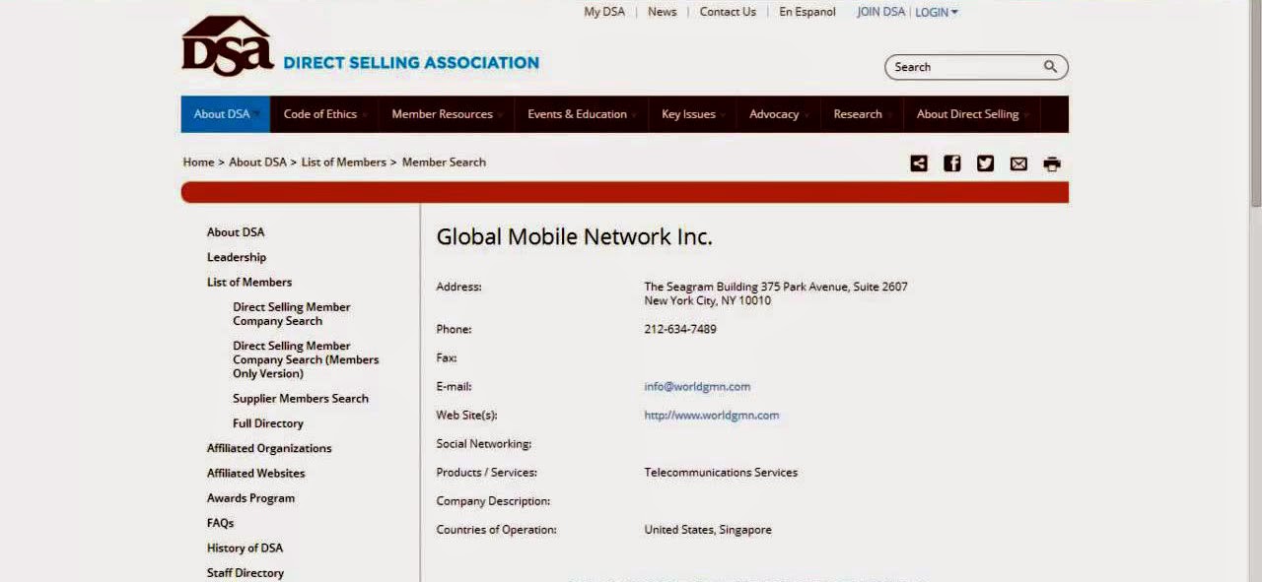Open About DSA in sidebar
This screenshot has width=1262, height=582.
coord(236,232)
